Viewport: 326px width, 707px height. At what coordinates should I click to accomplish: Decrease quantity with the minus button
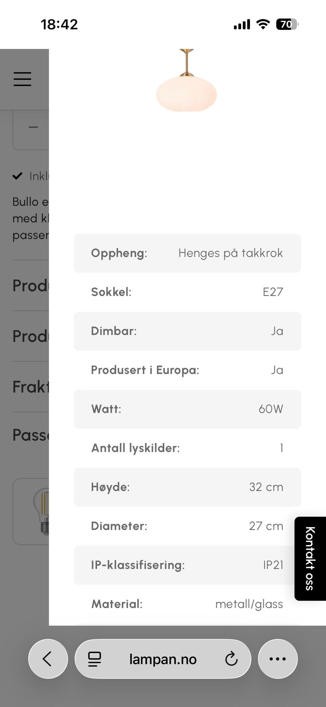[33, 127]
